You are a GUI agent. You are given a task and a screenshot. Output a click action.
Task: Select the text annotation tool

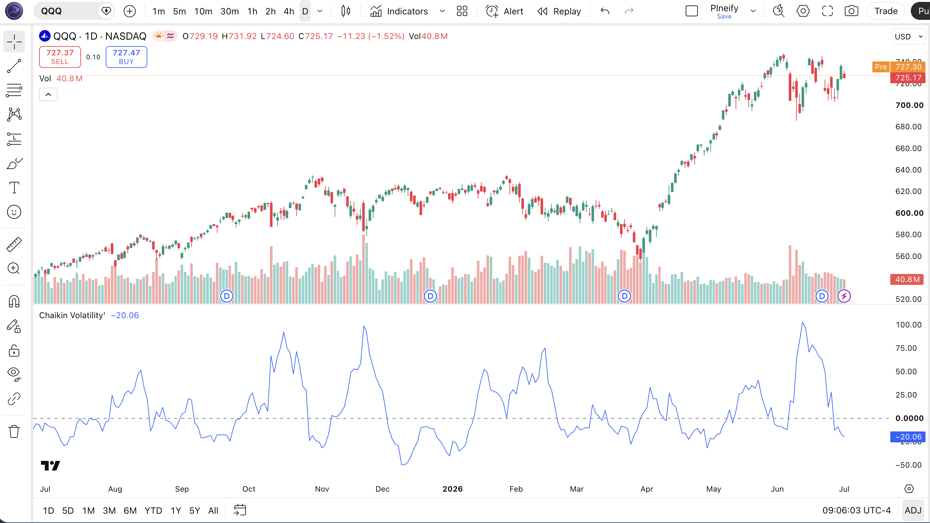tap(14, 188)
